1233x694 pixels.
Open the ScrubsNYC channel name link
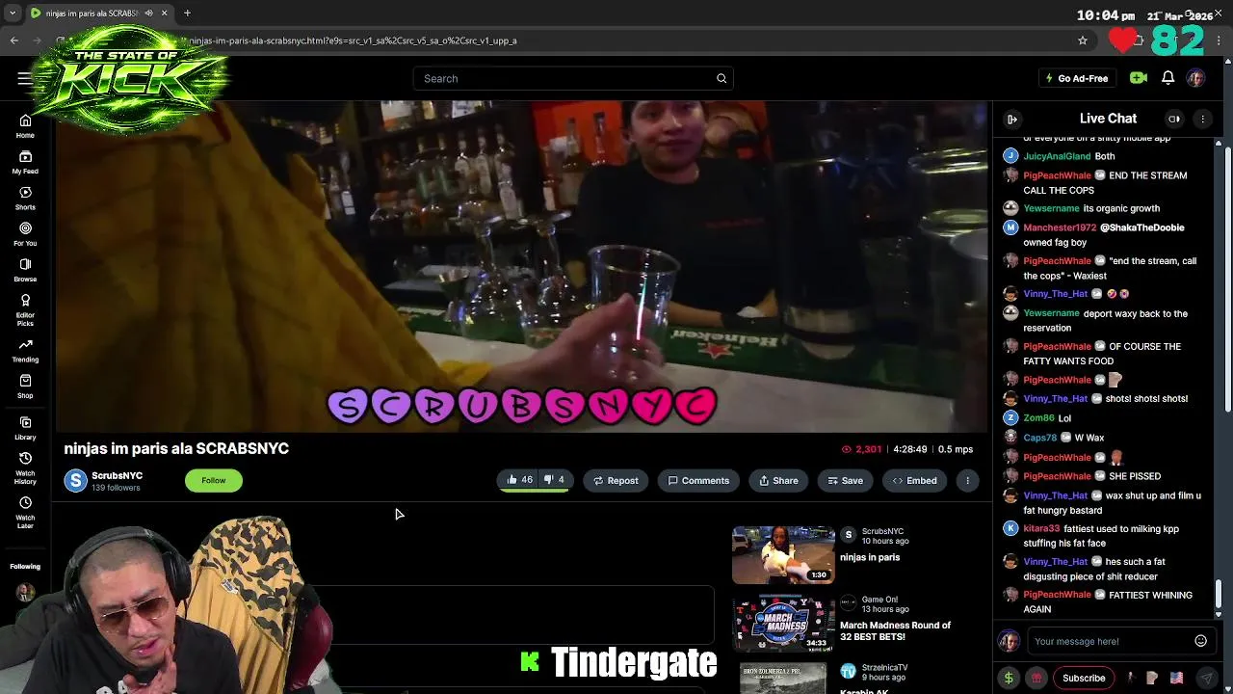click(117, 475)
